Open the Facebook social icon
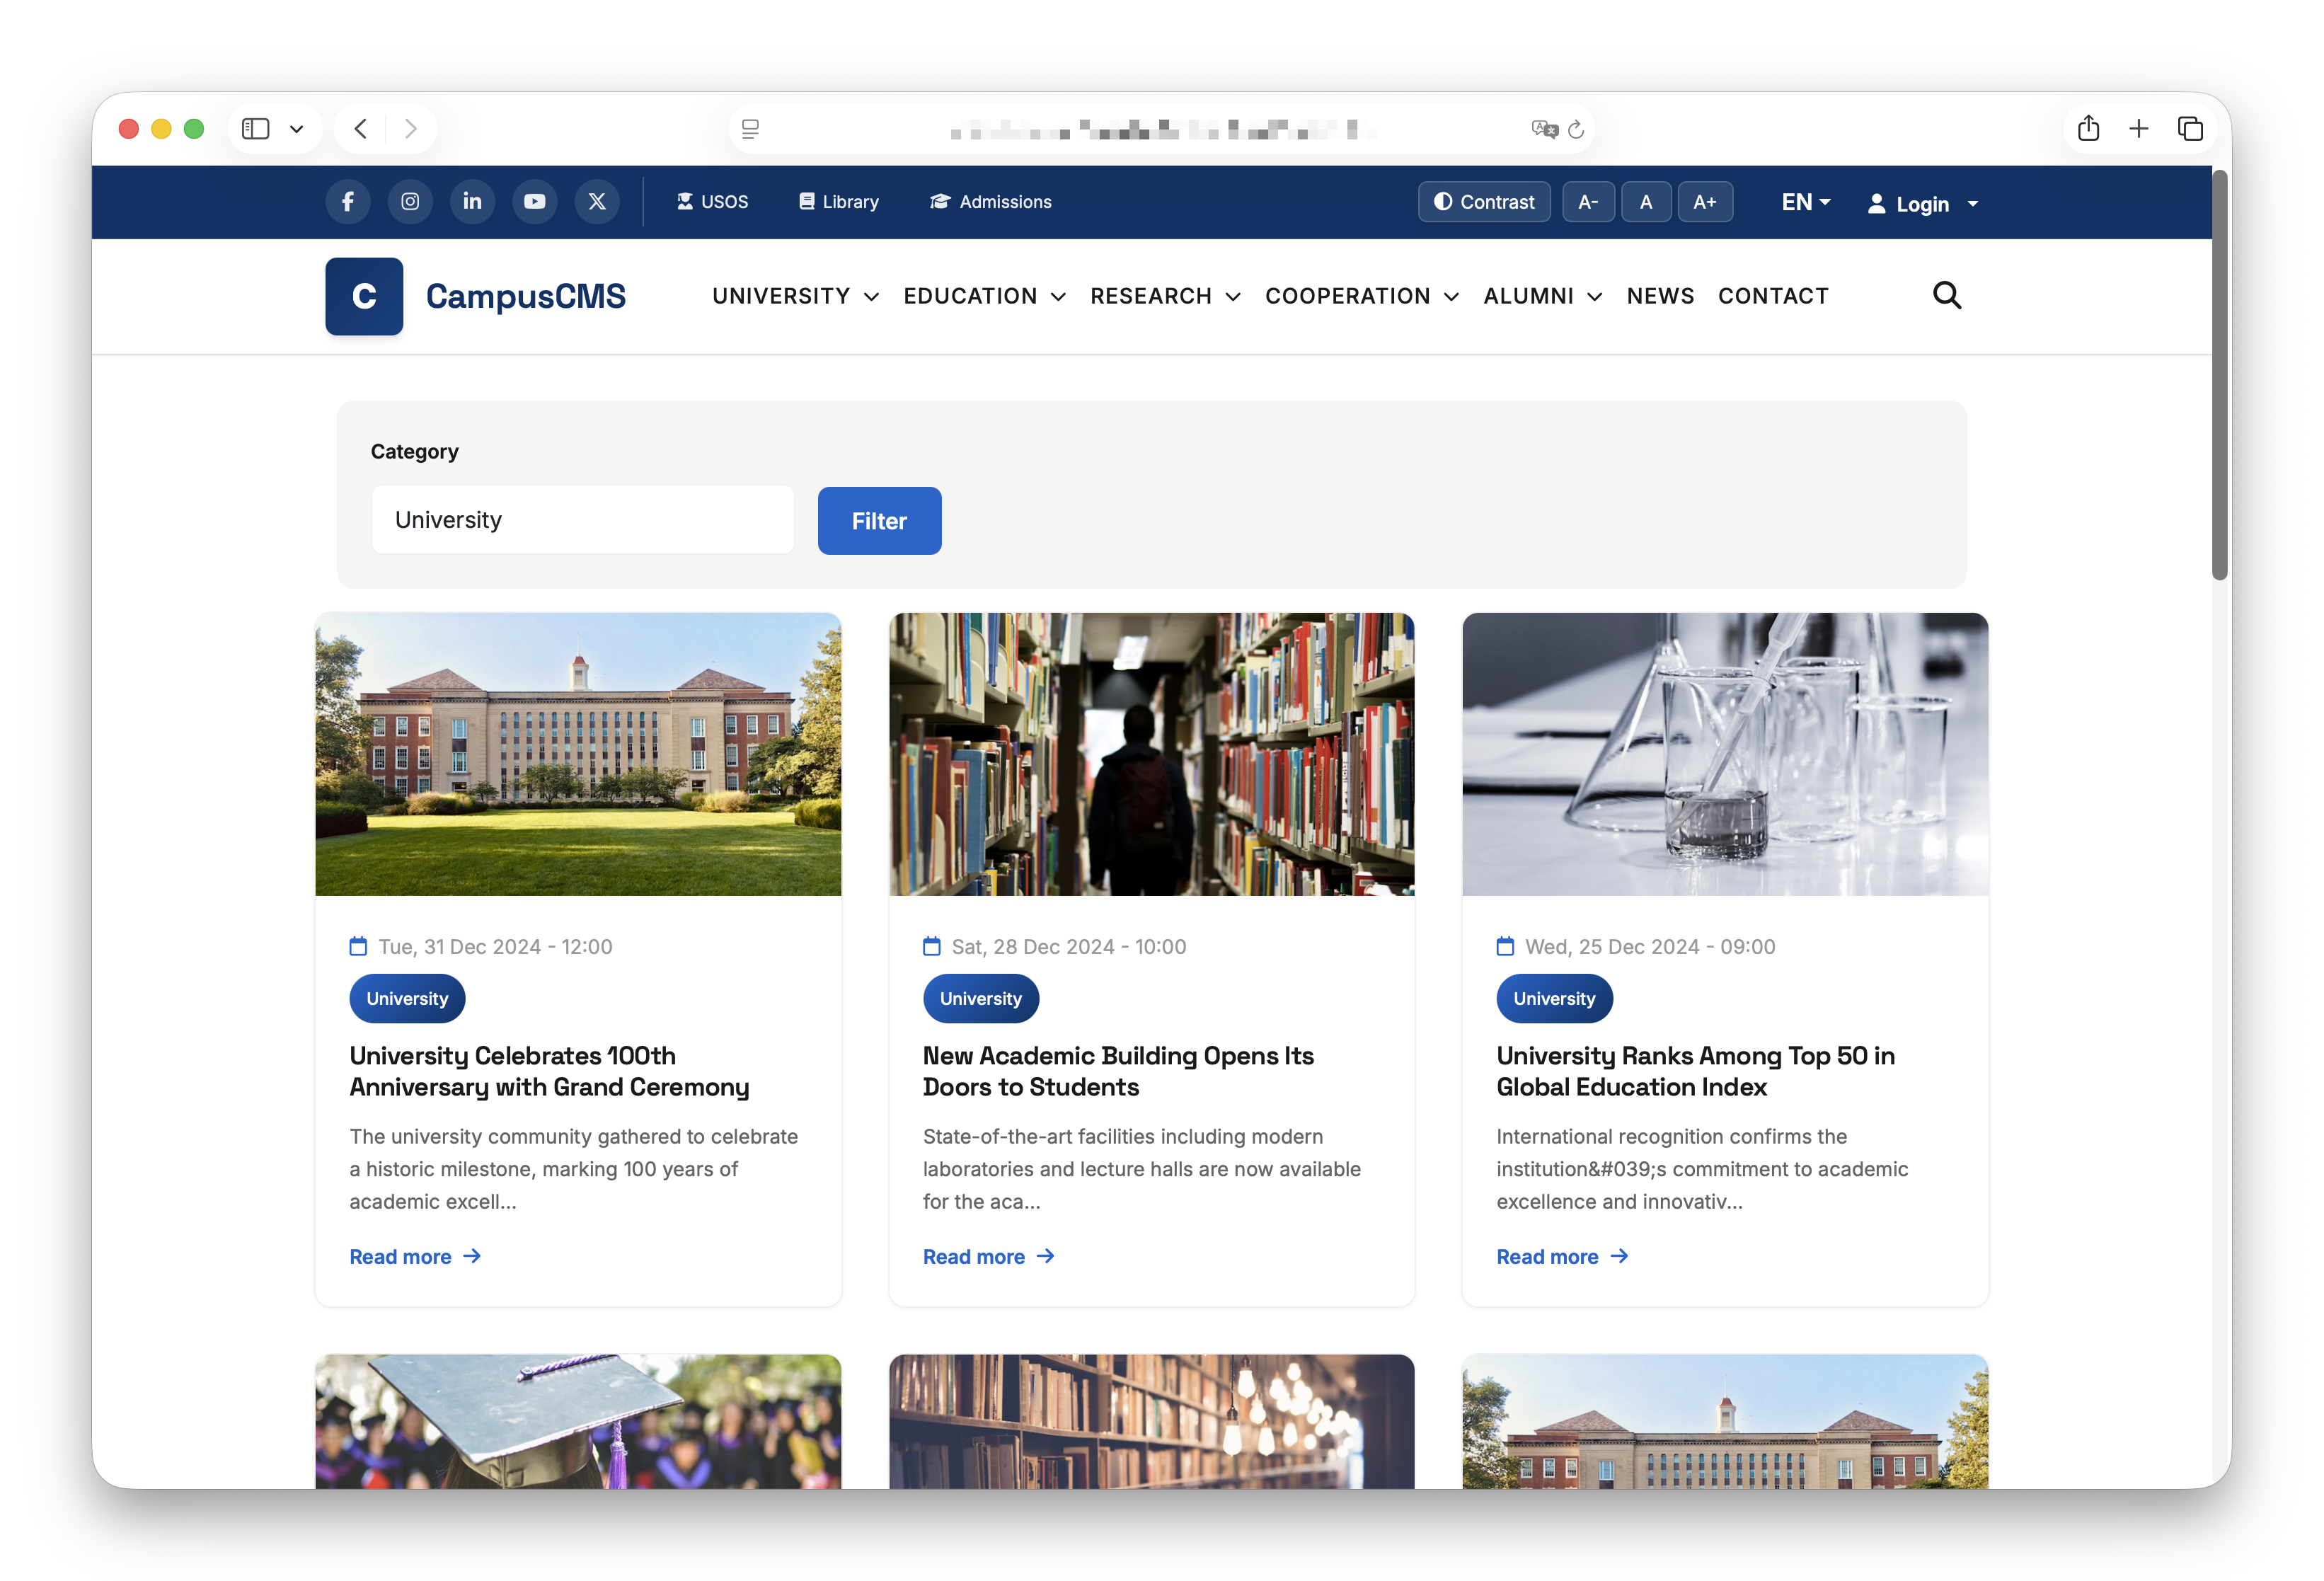Screen dimensions: 2324x1581 tap(347, 201)
